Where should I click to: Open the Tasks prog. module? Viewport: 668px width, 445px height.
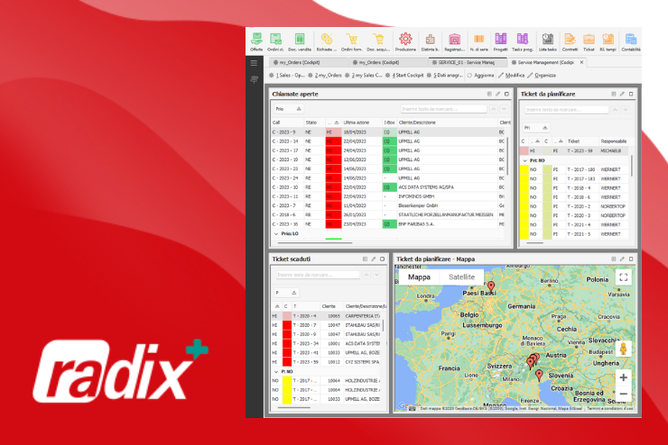point(523,42)
